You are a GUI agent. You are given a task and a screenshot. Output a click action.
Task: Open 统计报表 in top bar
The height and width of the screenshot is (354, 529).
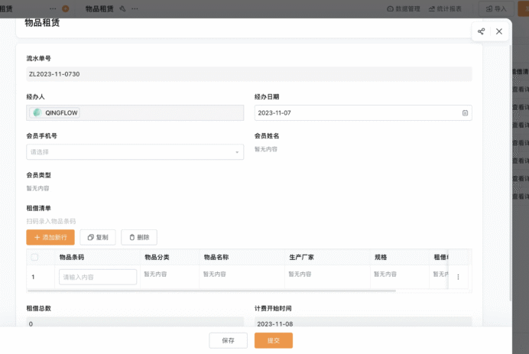[x=445, y=8]
